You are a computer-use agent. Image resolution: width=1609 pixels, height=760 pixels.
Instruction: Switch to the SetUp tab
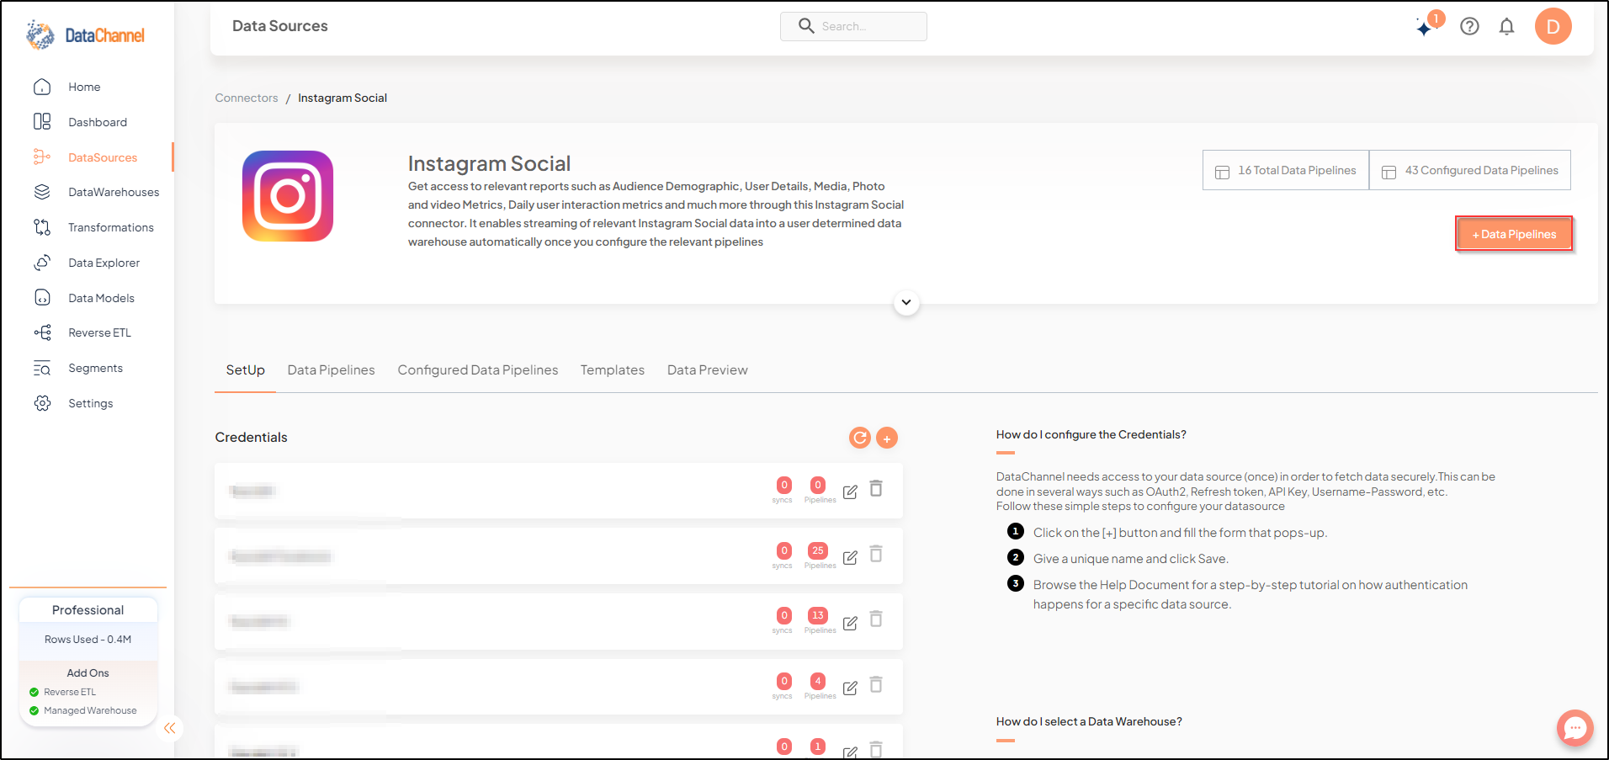pos(245,370)
